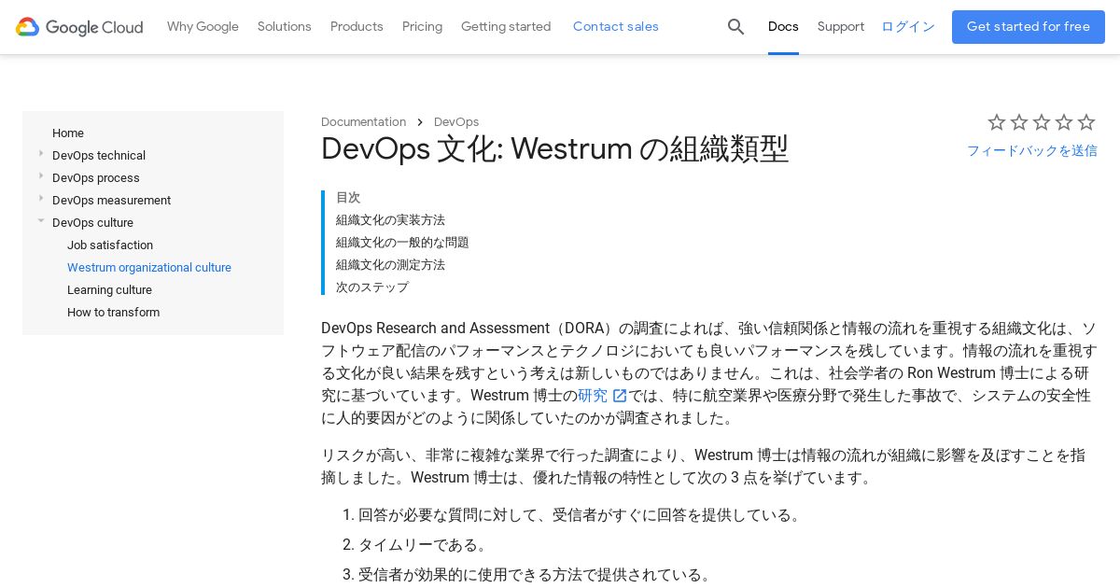The image size is (1120, 588).
Task: Click the ログイン sign-in link
Action: point(908,27)
